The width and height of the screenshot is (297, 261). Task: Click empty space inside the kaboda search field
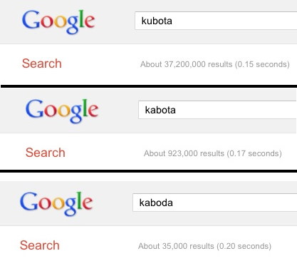coord(234,203)
